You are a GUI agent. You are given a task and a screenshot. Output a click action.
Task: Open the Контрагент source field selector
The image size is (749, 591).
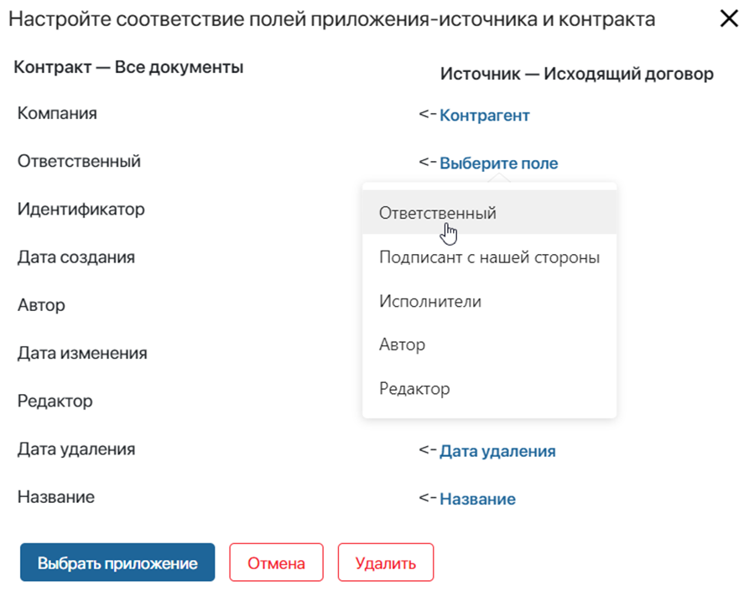point(484,116)
